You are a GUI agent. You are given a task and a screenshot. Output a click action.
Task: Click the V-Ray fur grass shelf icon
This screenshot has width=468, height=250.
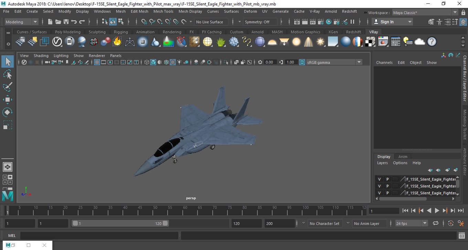[x=221, y=42]
